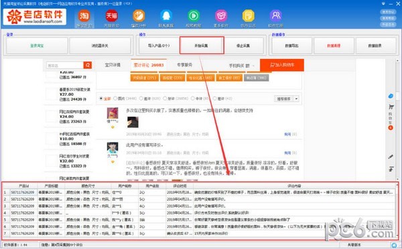Click the blue status bar icon at bottom right

[394, 245]
